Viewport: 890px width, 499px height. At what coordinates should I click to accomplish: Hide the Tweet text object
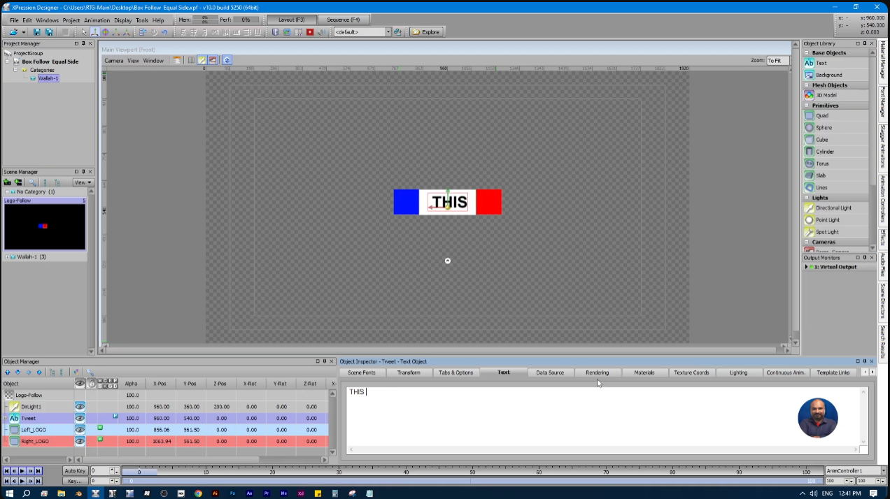(80, 418)
